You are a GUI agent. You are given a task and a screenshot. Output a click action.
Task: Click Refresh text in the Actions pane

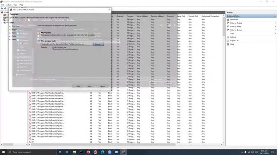coord(233,37)
